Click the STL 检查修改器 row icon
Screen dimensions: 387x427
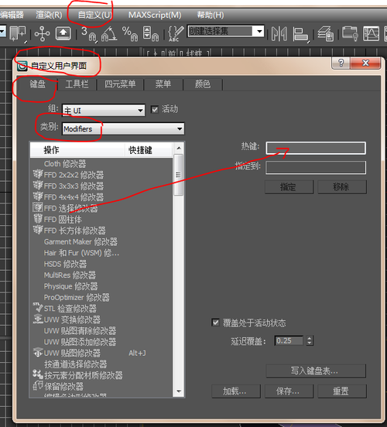(38, 308)
